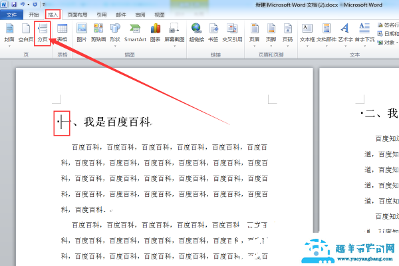
Task: Insert date and time with 日期和时间
Action: [388, 34]
